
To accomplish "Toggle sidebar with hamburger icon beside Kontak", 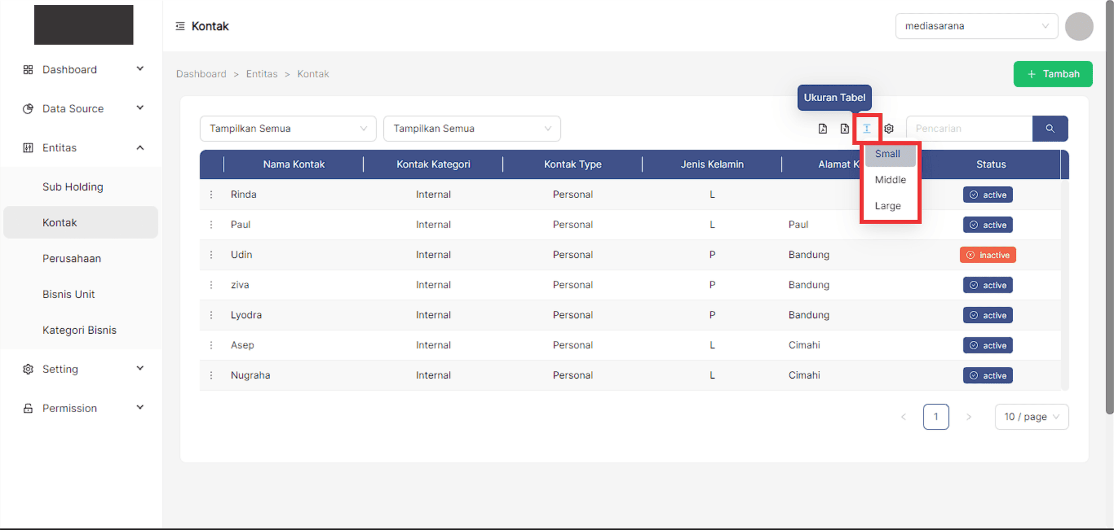I will 180,26.
